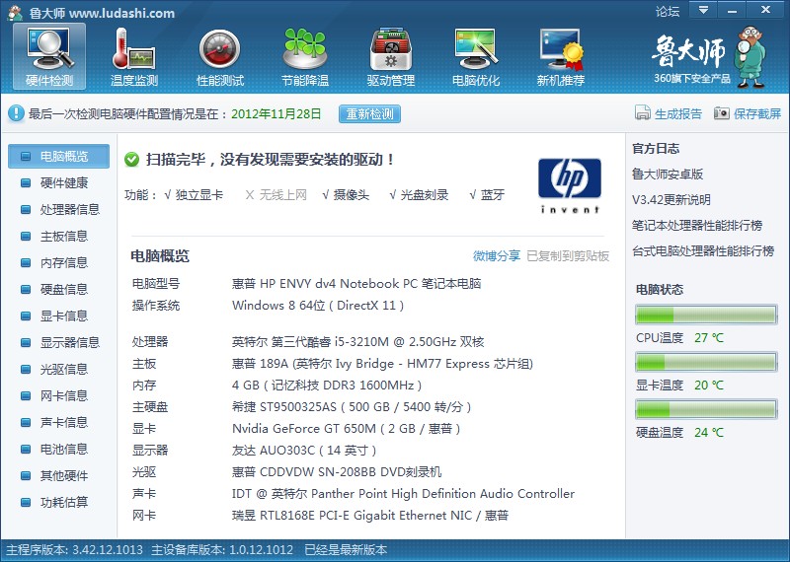Click the HP ENVY dv4 model text

(x=356, y=284)
